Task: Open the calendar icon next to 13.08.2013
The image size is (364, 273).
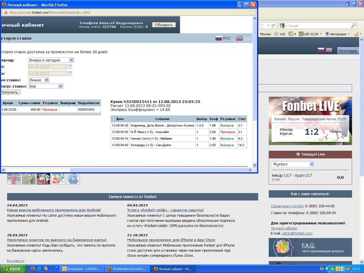Action: click(x=70, y=73)
